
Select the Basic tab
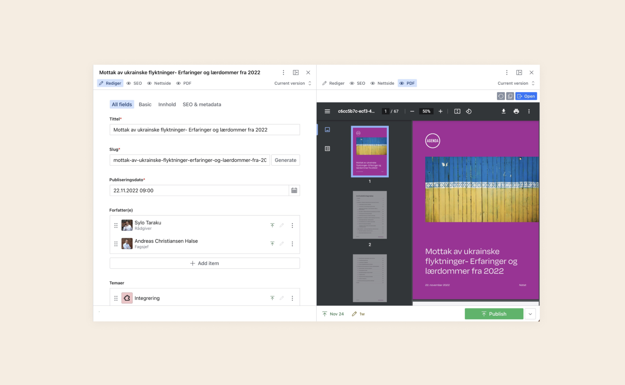(145, 105)
